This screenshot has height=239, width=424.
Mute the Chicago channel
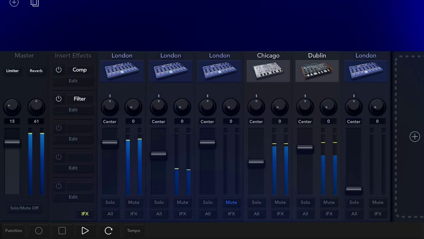point(280,202)
